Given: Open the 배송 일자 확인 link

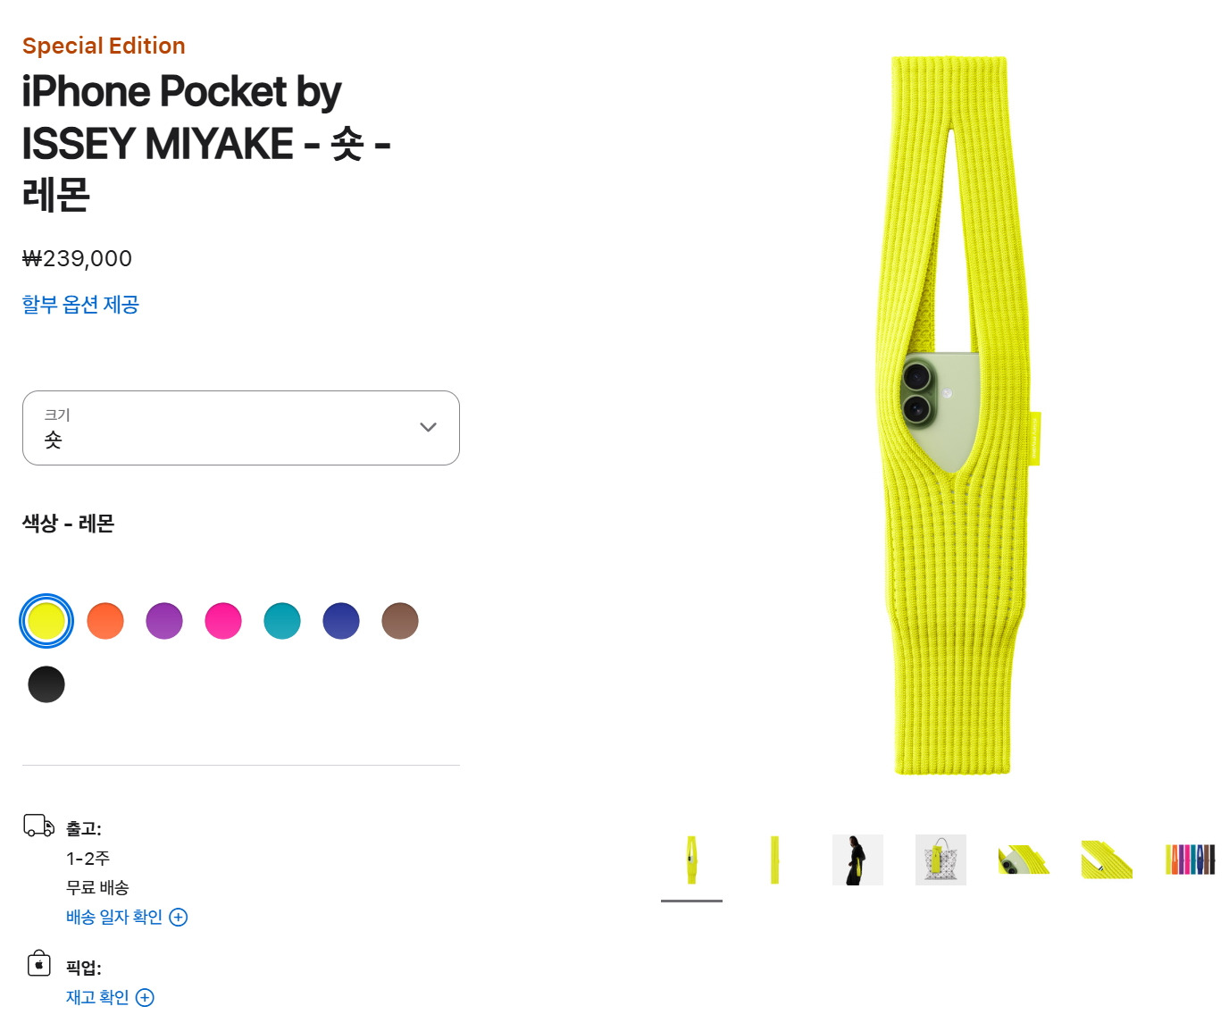Looking at the screenshot, I should click(114, 918).
